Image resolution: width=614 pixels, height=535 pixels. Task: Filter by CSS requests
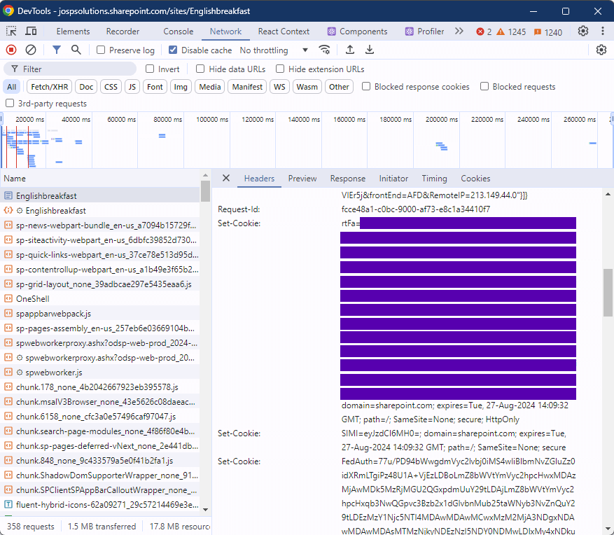click(111, 87)
